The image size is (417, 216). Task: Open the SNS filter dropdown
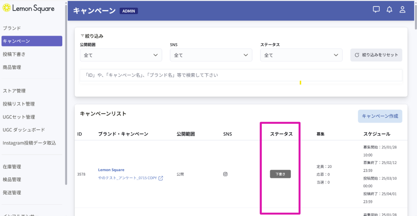[x=211, y=55]
